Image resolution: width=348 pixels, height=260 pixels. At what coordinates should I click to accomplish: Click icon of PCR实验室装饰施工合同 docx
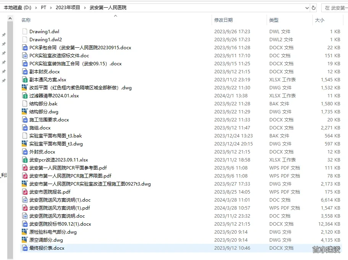(x=25, y=64)
